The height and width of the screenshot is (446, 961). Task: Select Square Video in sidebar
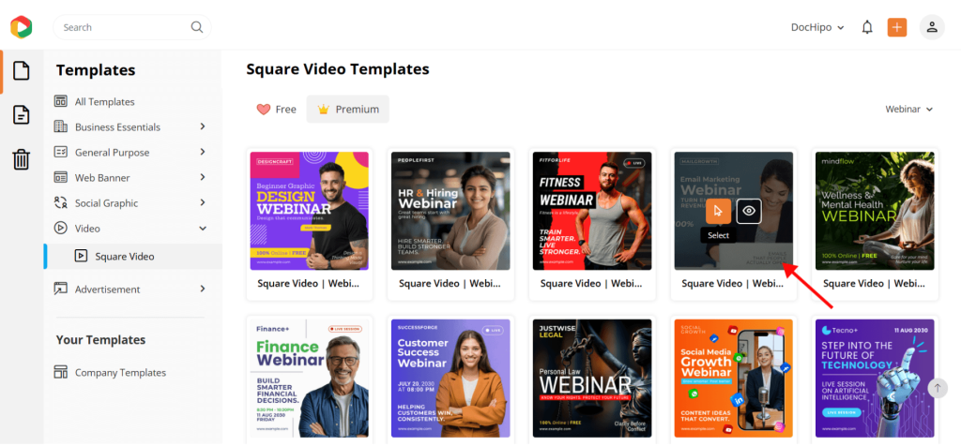(132, 257)
